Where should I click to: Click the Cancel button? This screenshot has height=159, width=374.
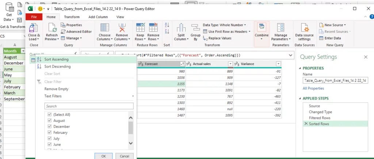coord(125,156)
